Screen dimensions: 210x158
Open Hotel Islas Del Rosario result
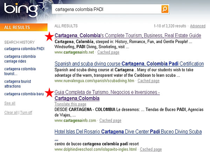[128, 132]
